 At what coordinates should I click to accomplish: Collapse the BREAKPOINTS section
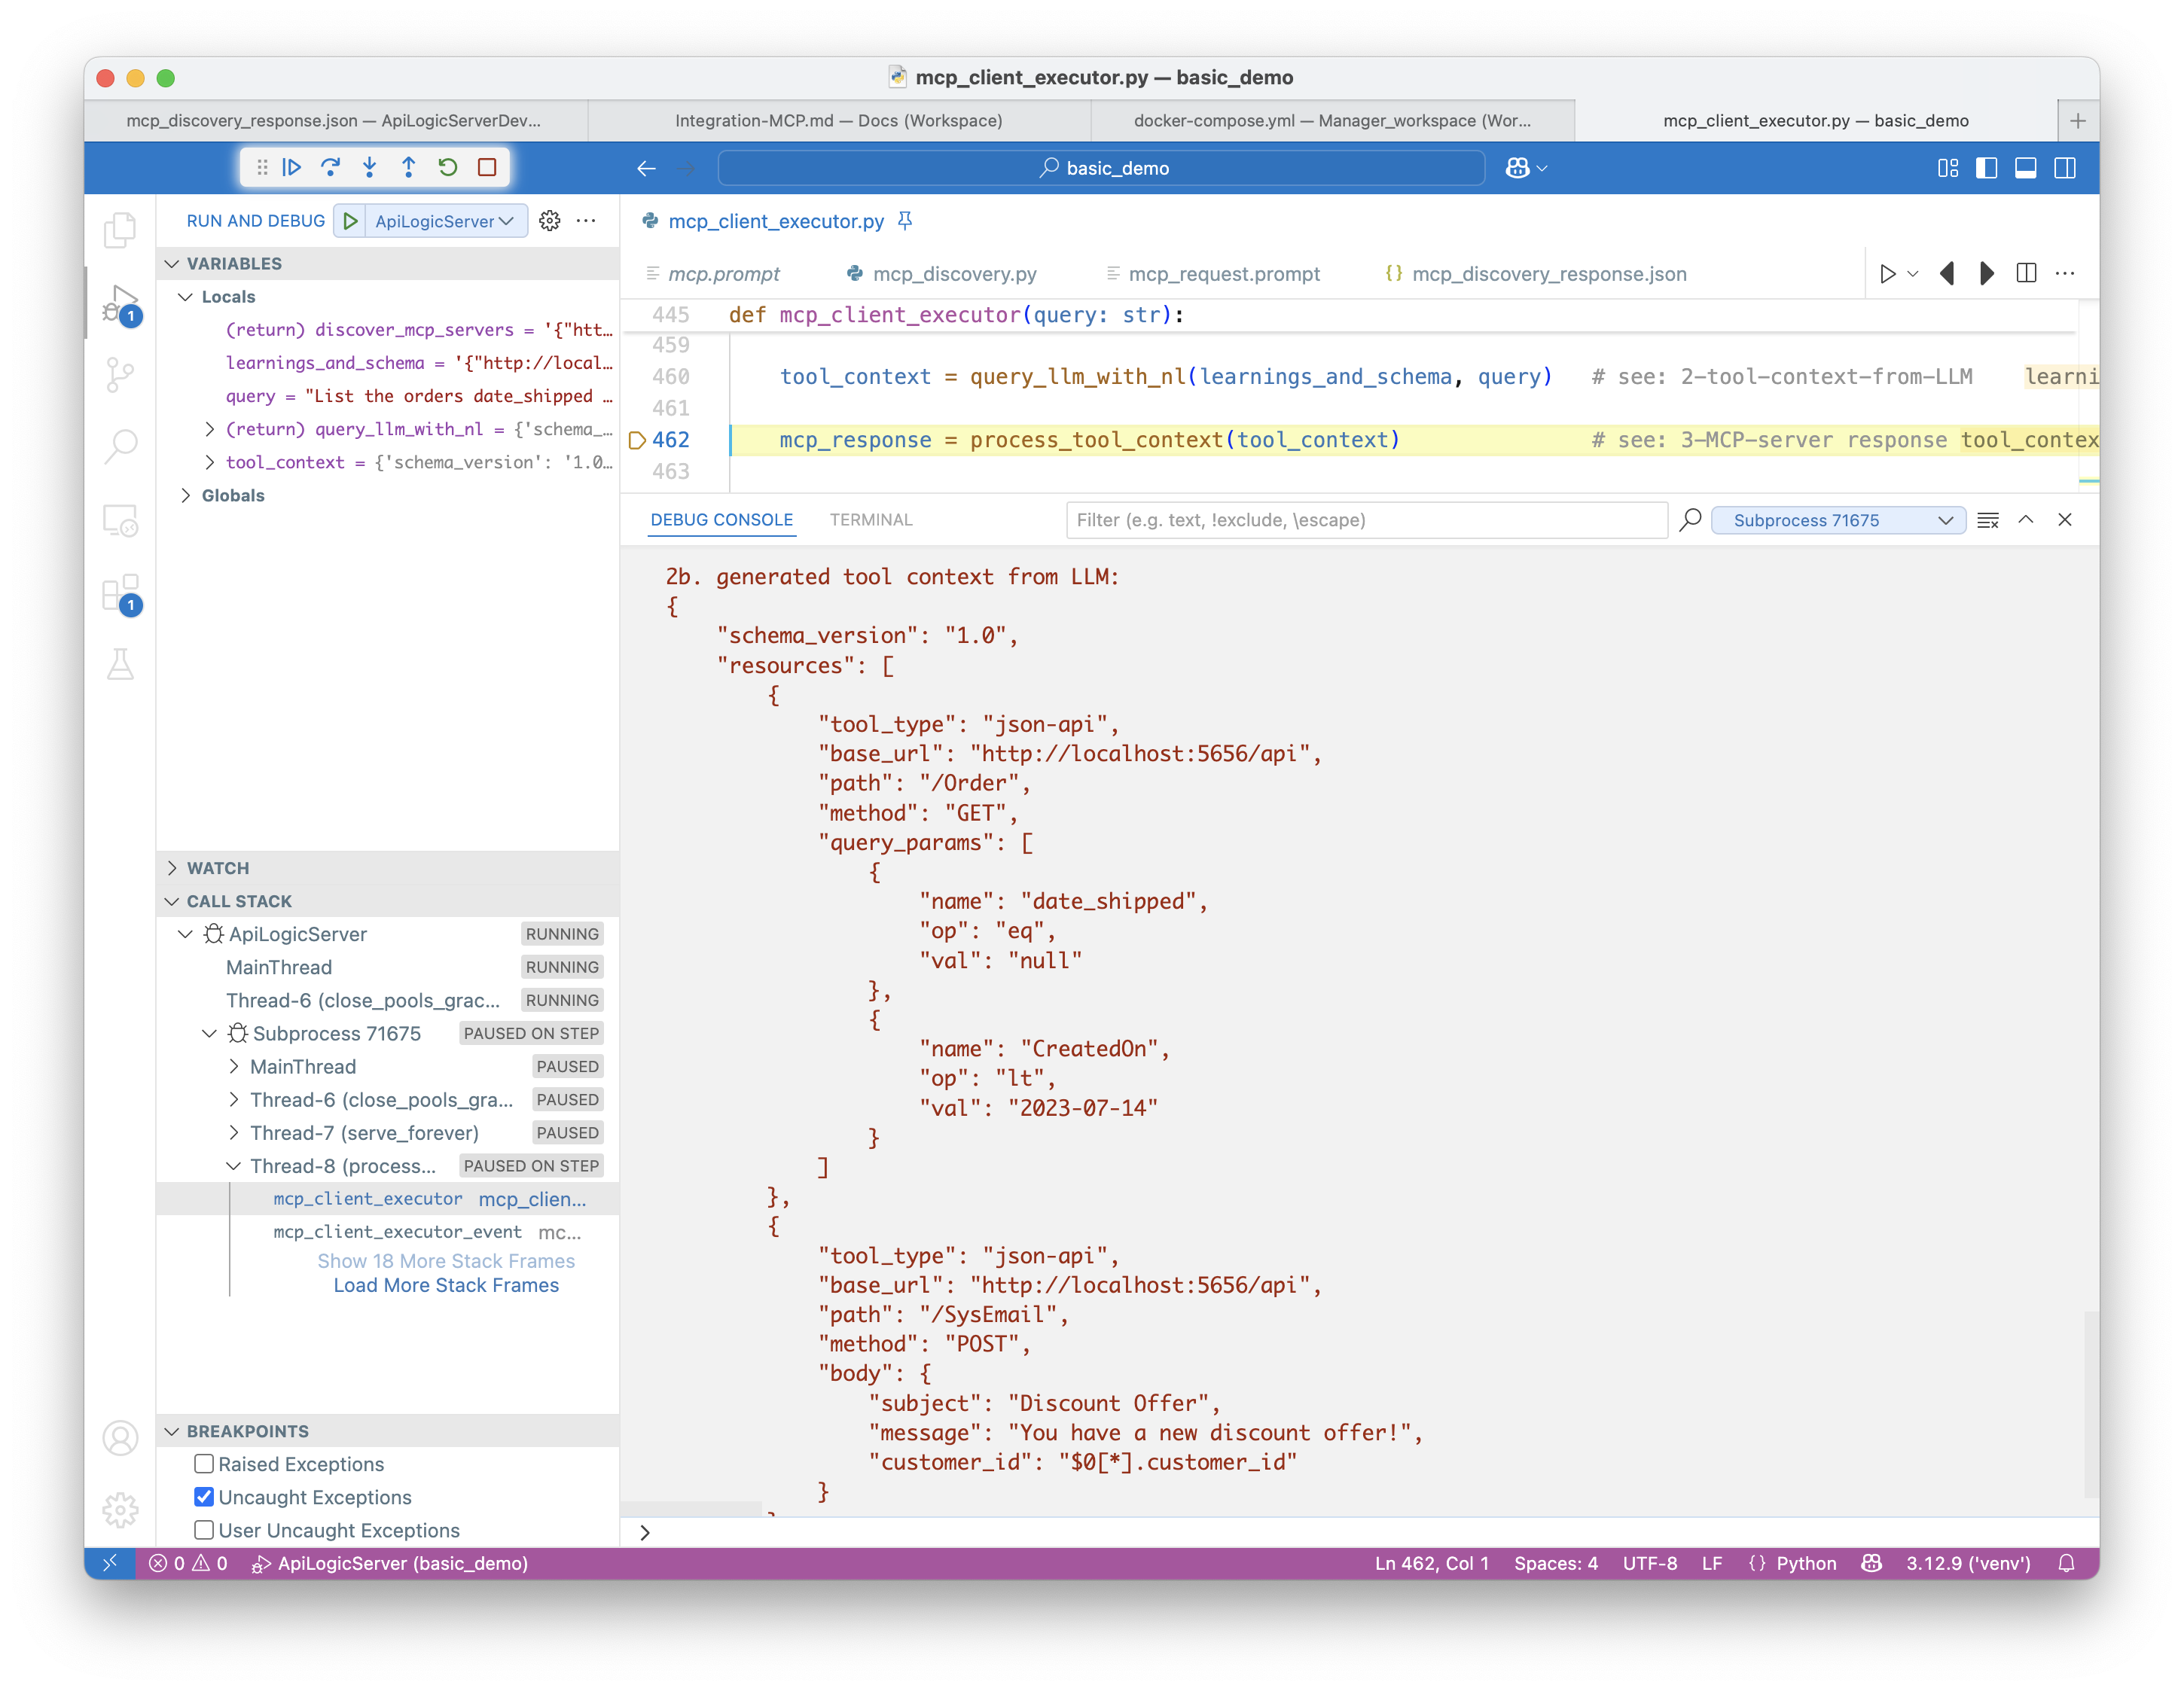pos(172,1431)
